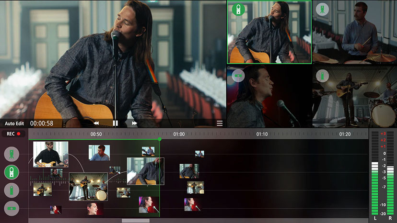Viewport: 397px width, 223px height.
Task: Open the hamburger menu in the playback bar
Action: (x=219, y=123)
